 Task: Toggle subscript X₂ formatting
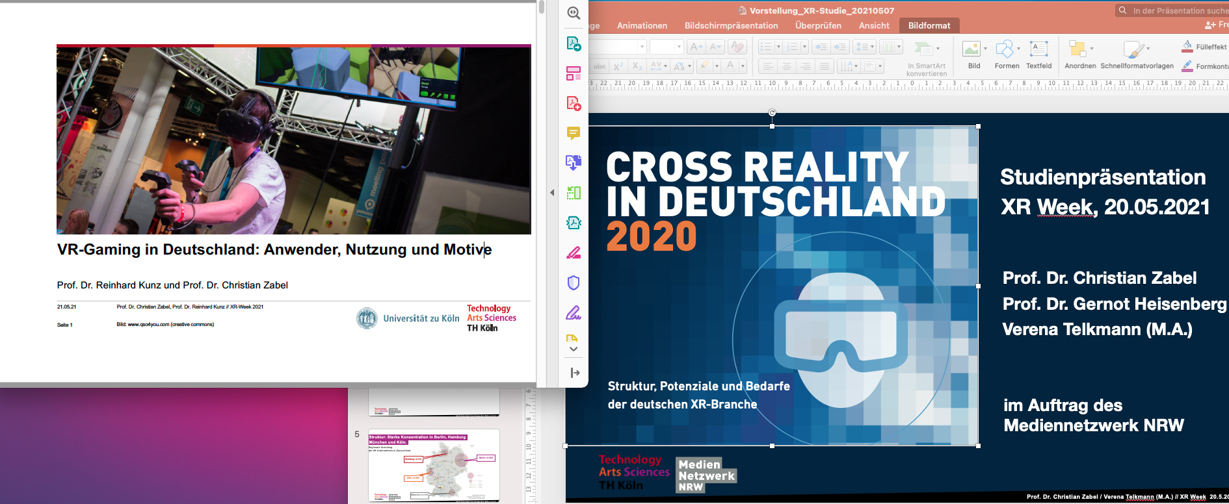637,66
